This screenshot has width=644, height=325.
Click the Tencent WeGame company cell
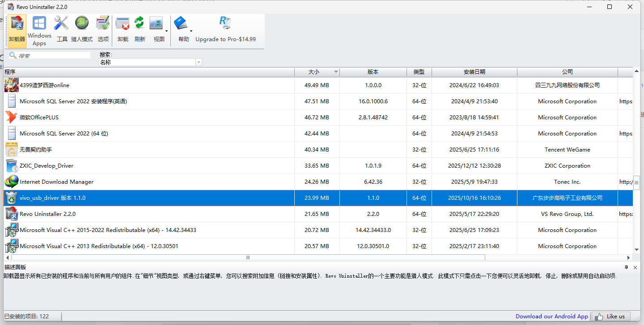[x=567, y=149]
